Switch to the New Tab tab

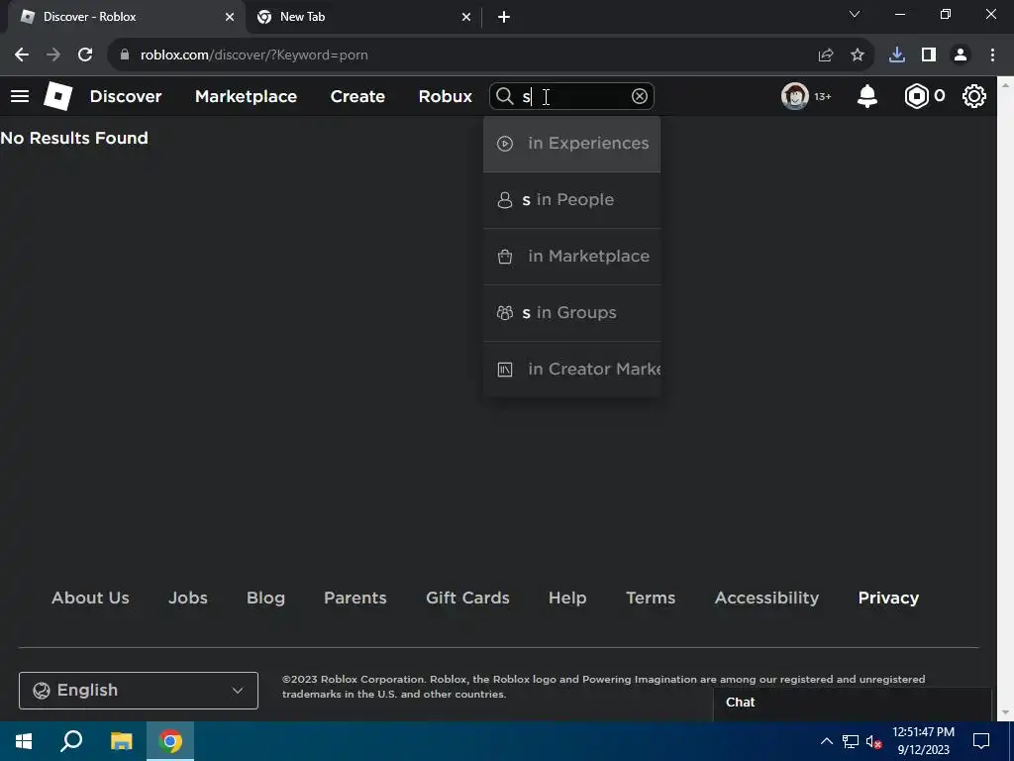coord(362,17)
